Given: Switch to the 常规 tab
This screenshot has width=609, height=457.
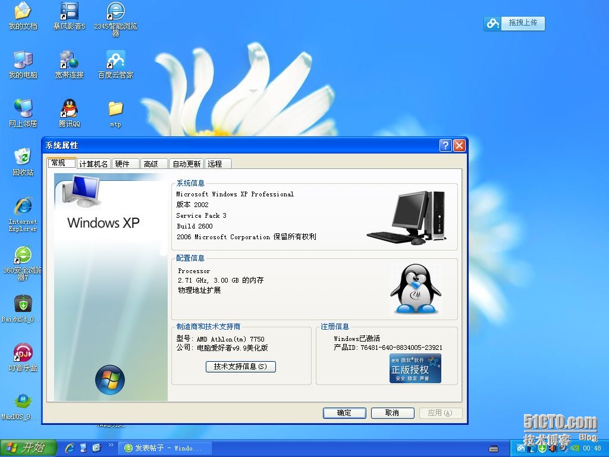Looking at the screenshot, I should click(x=62, y=163).
